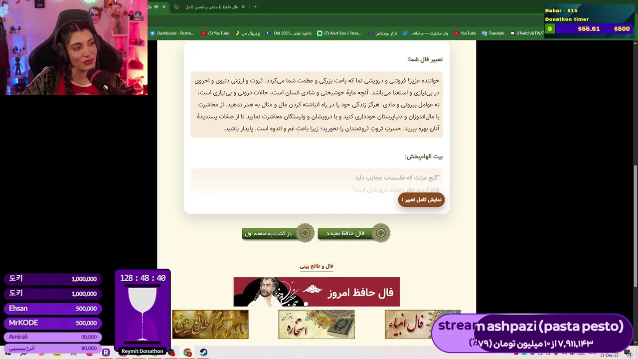This screenshot has height=359, width=638.
Task: Select the تعبیر فال شما heading text
Action: (x=425, y=59)
